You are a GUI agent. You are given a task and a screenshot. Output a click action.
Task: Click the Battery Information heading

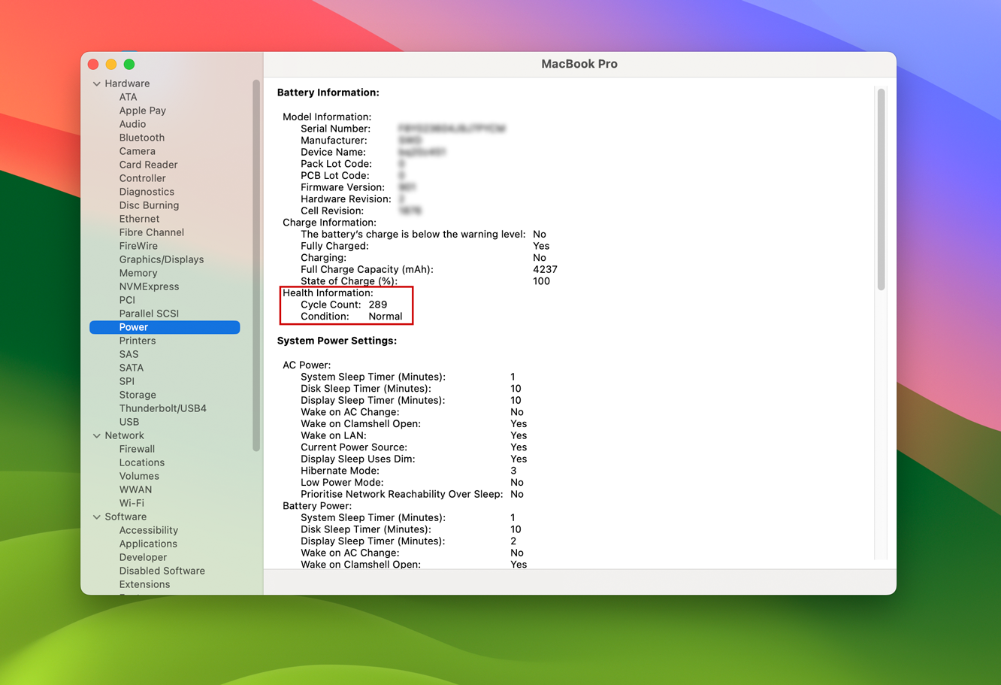click(328, 92)
